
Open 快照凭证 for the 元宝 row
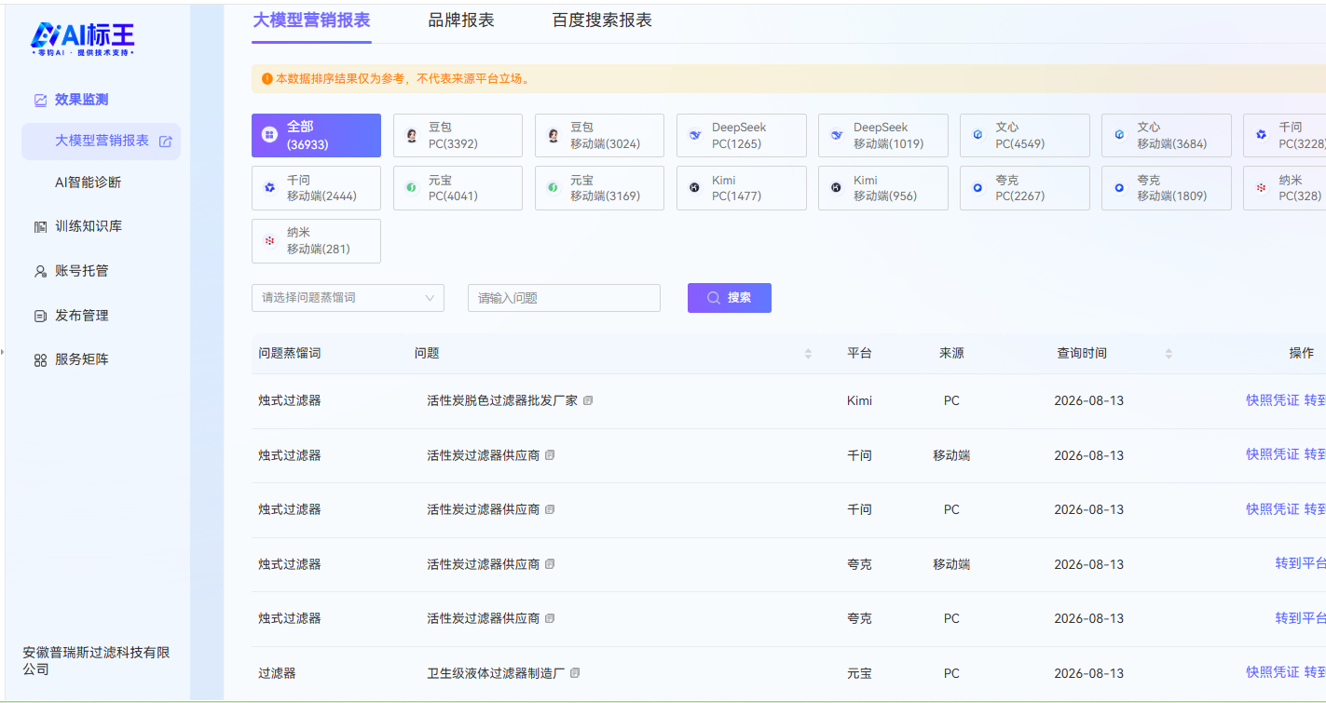point(1272,672)
